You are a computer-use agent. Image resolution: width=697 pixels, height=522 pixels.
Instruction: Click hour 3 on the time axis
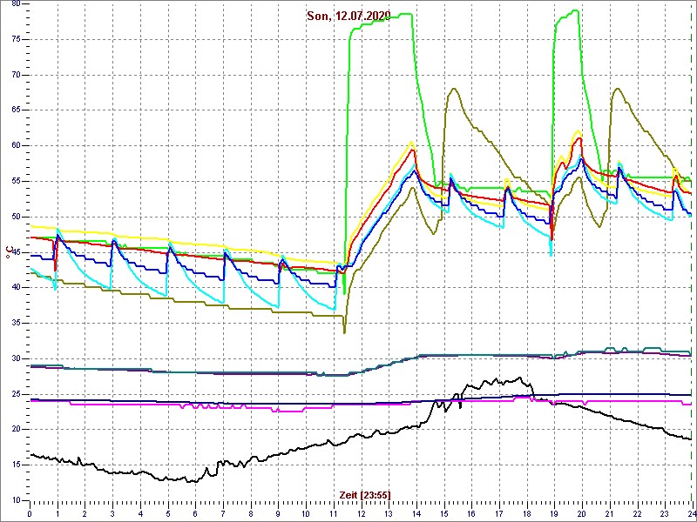pos(112,513)
